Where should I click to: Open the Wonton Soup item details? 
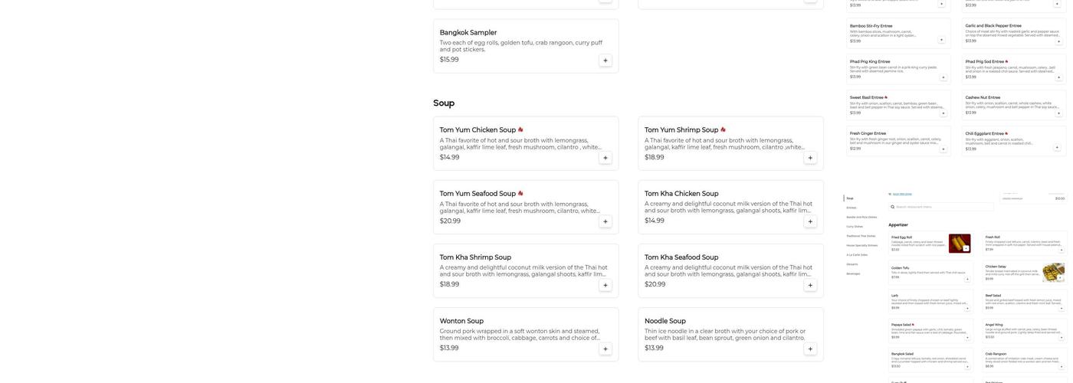461,321
